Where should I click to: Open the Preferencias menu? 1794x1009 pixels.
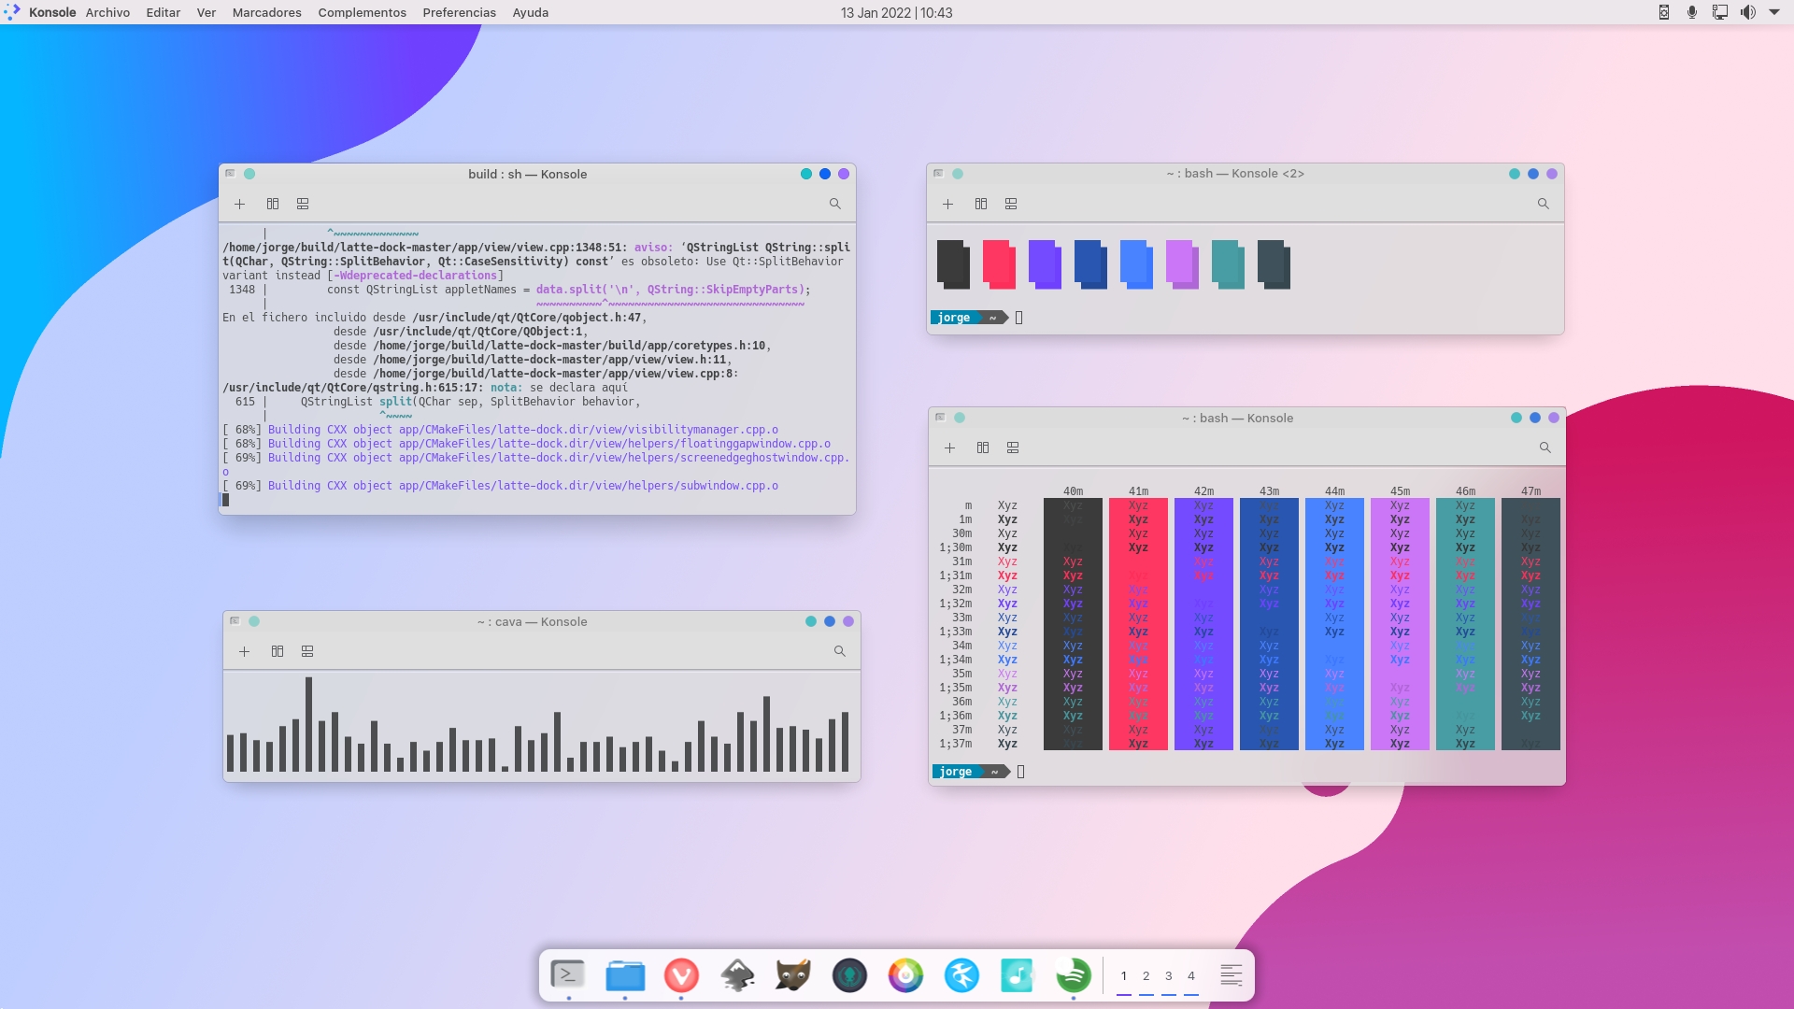(459, 12)
